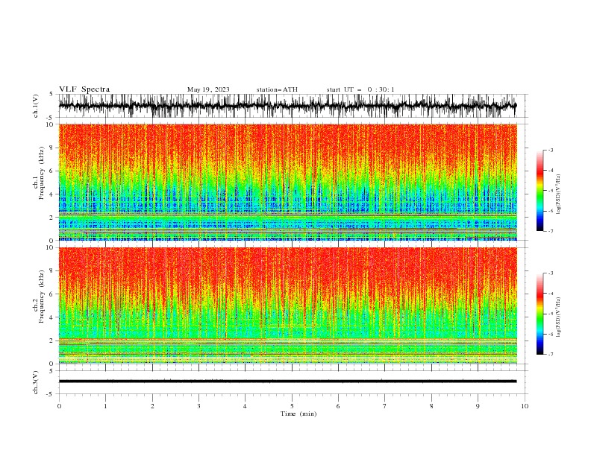Viewport: 591px width, 456px height.
Task: Click the ch.1 waveform trace plot
Action: tap(287, 106)
